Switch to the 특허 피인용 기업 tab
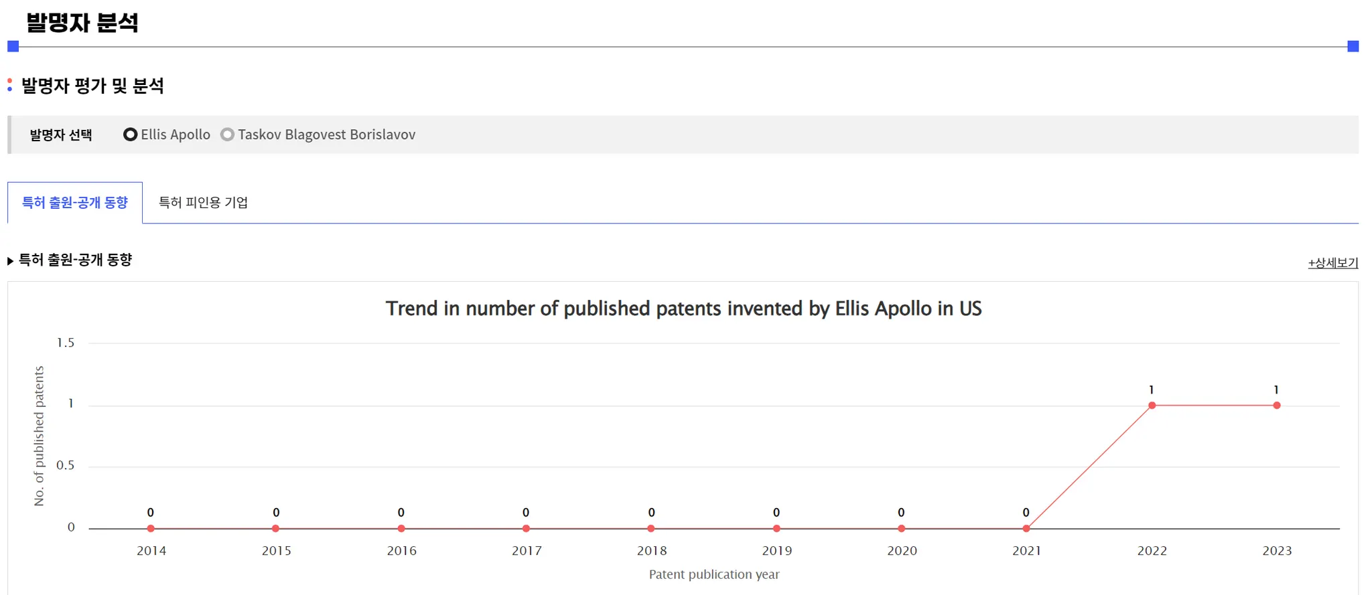This screenshot has height=595, width=1372. tap(203, 202)
